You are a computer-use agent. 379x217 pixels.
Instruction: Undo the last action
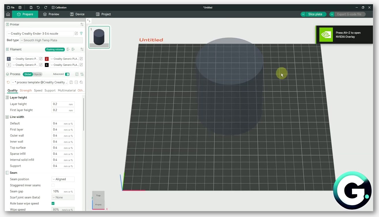pyautogui.click(x=38, y=7)
